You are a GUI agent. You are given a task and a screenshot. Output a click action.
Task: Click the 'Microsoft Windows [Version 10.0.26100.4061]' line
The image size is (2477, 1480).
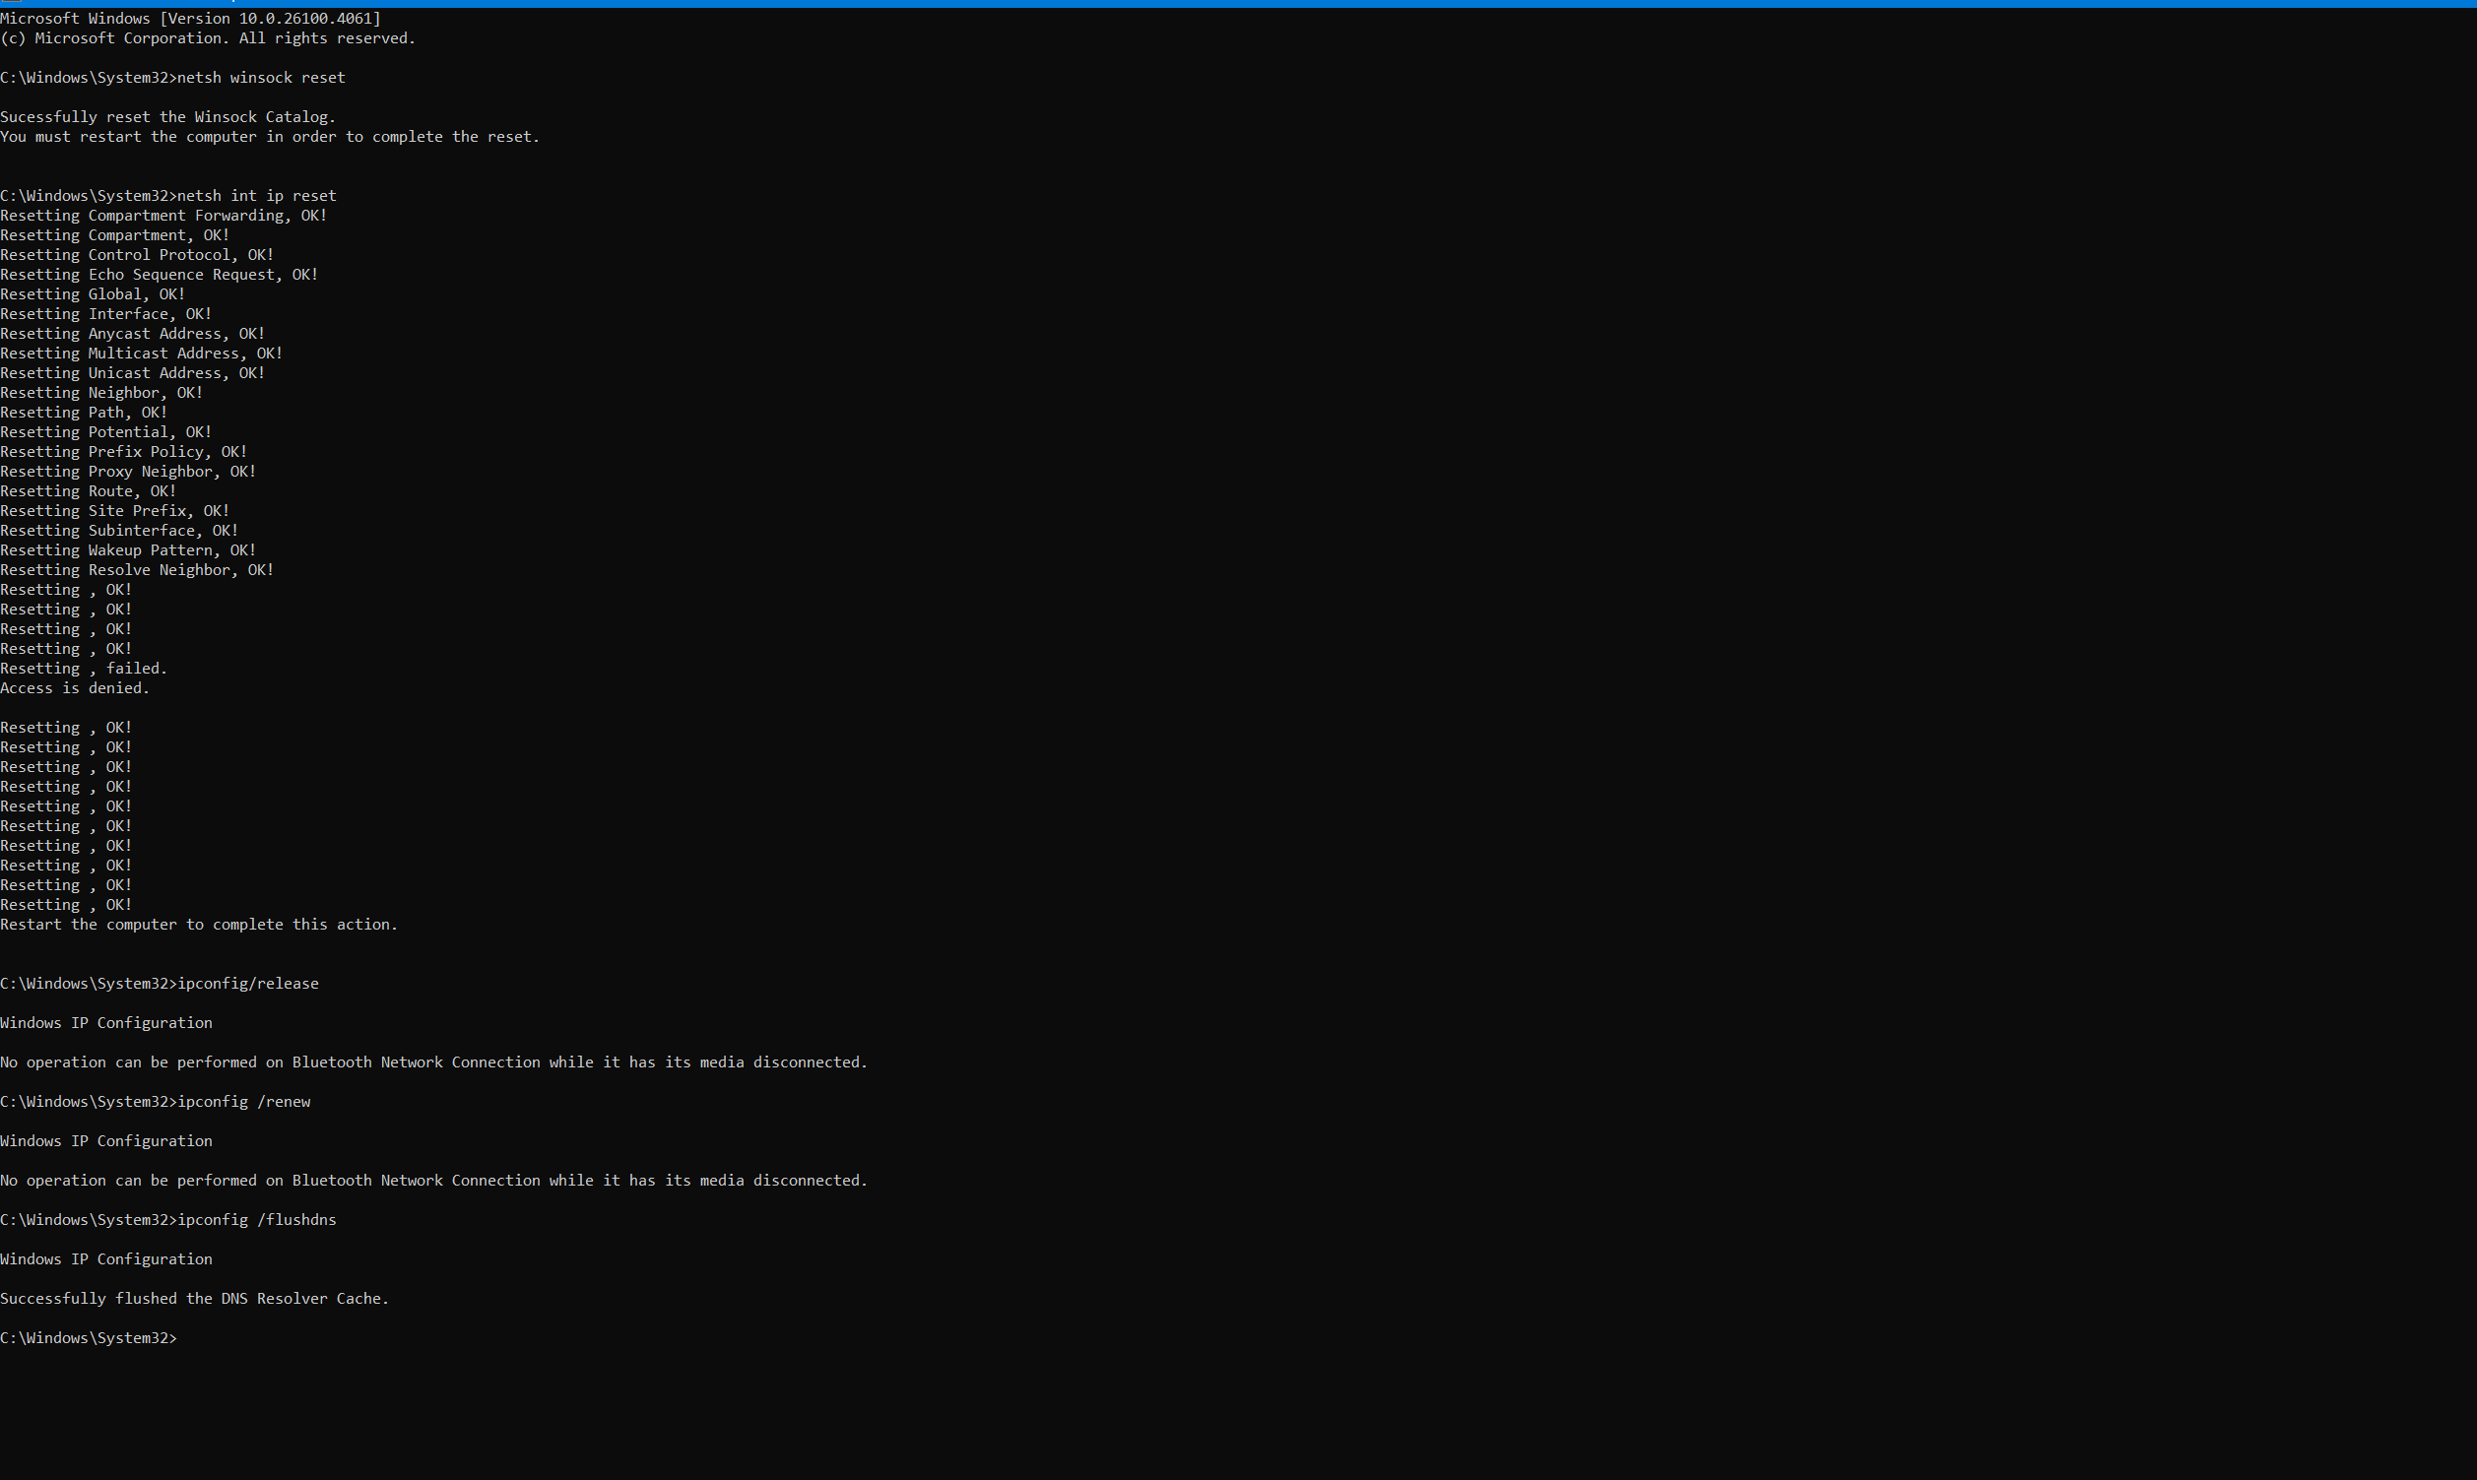click(190, 18)
